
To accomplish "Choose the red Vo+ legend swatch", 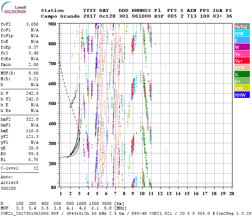I will [x=242, y=61].
